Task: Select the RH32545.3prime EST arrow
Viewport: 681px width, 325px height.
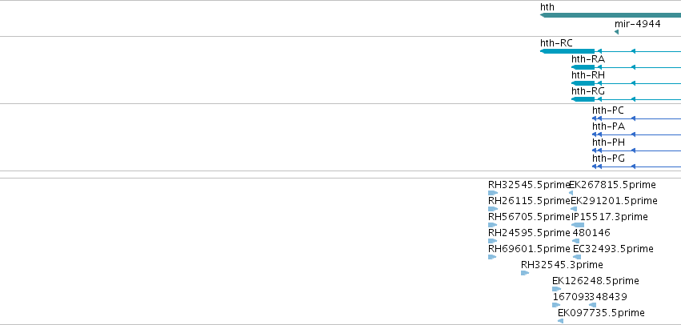Action: pyautogui.click(x=525, y=273)
